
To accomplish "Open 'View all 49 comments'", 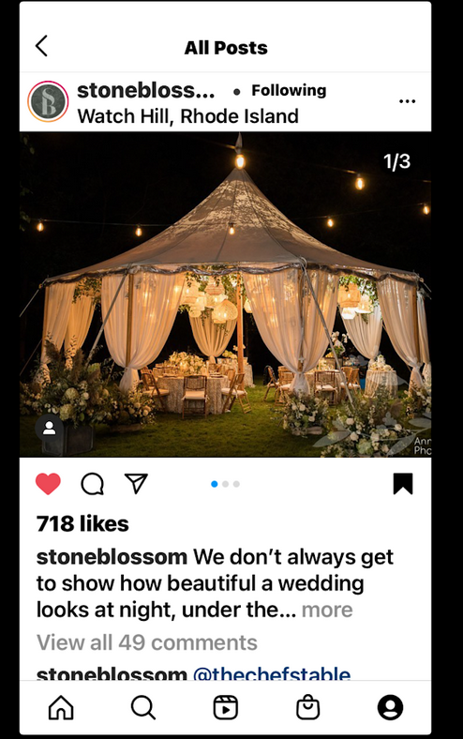I will (x=147, y=642).
